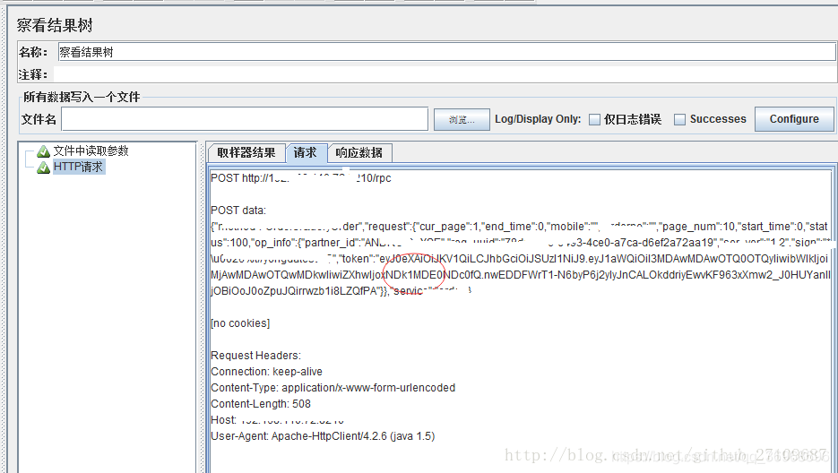The image size is (838, 473).
Task: Click the 浏览... browse button
Action: click(x=462, y=119)
